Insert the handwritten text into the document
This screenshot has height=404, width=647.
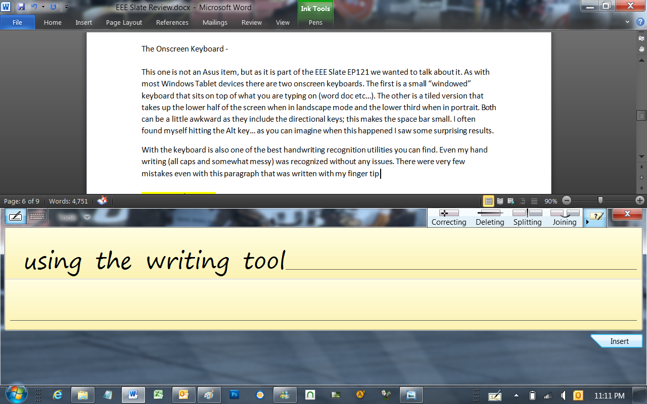(x=617, y=341)
